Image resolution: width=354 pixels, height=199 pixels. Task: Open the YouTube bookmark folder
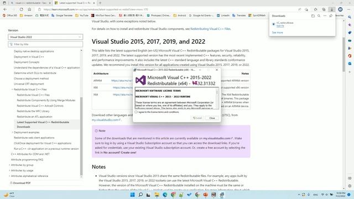82,15
